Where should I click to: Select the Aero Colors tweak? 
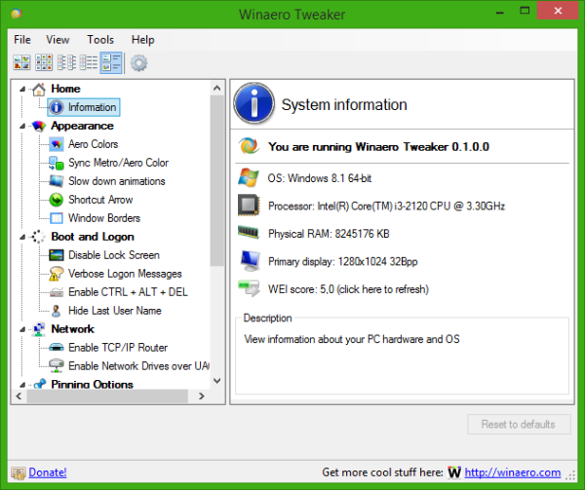coord(93,144)
